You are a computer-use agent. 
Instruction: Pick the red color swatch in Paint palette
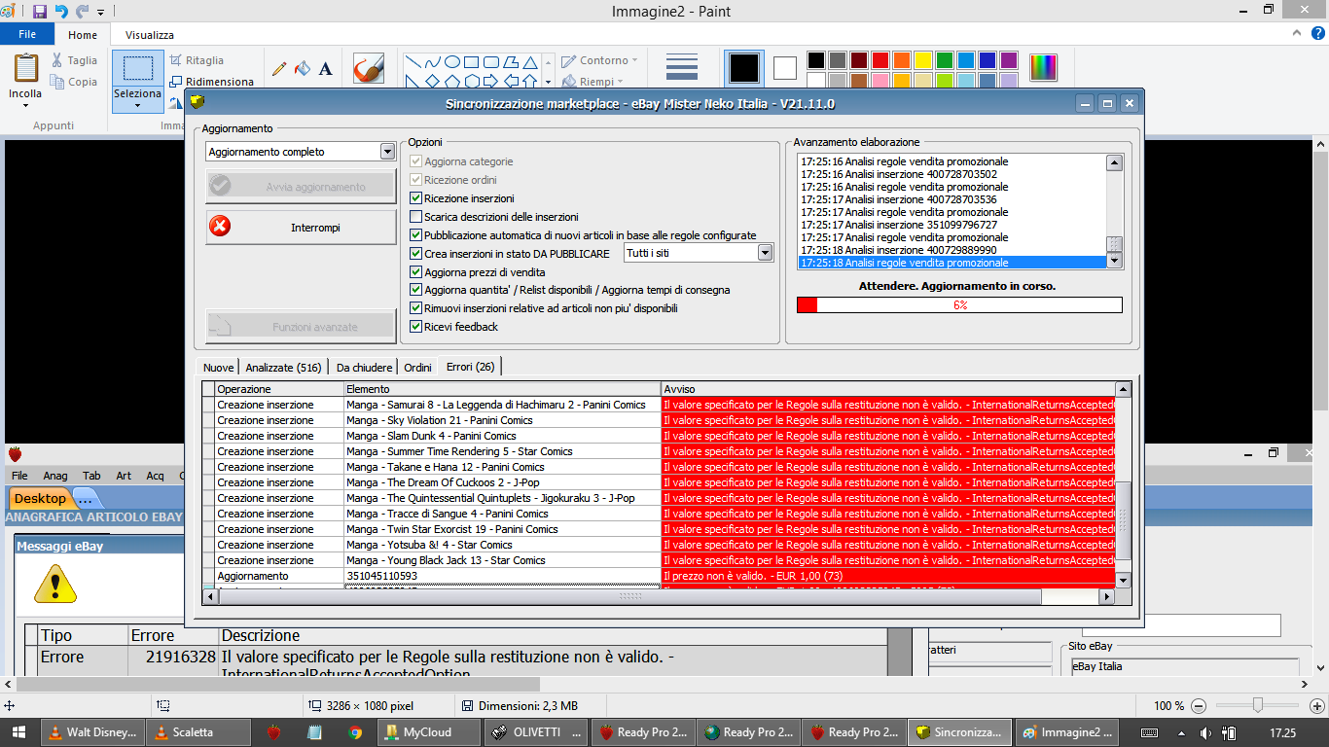[880, 60]
